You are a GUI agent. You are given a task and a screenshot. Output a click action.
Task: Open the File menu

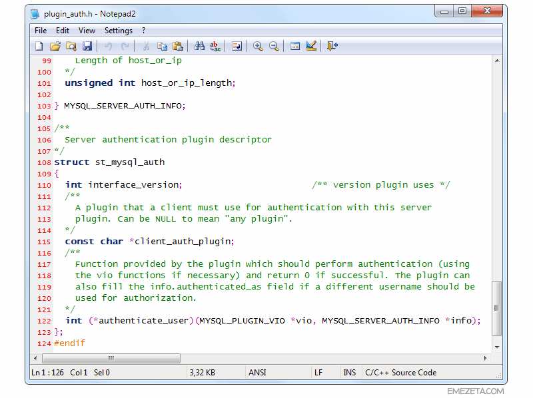pyautogui.click(x=41, y=31)
